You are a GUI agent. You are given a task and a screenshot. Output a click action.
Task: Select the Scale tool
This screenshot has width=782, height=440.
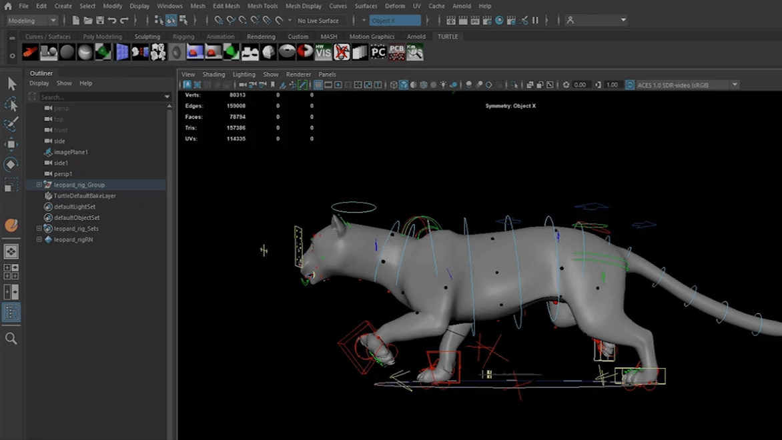(x=11, y=185)
